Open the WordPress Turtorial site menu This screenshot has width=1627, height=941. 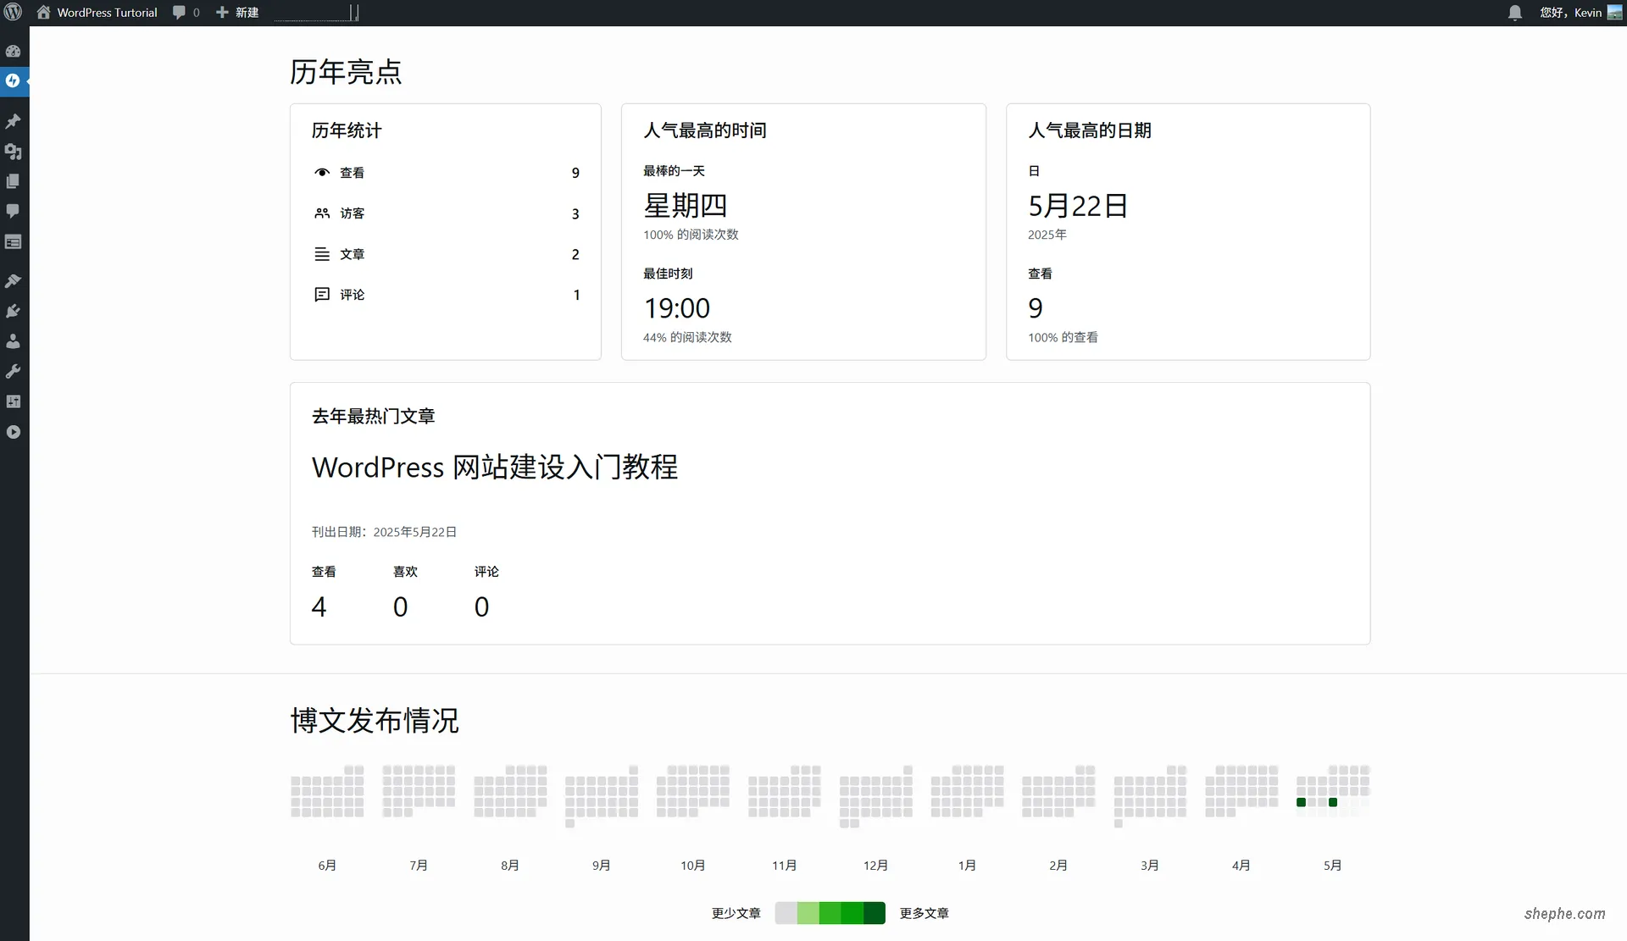pos(96,12)
